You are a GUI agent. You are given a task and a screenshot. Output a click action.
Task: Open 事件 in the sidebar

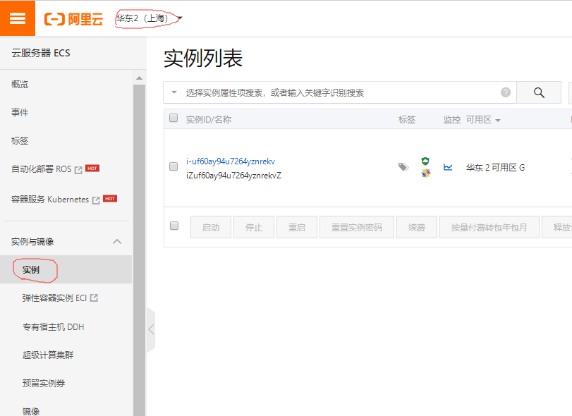point(20,112)
